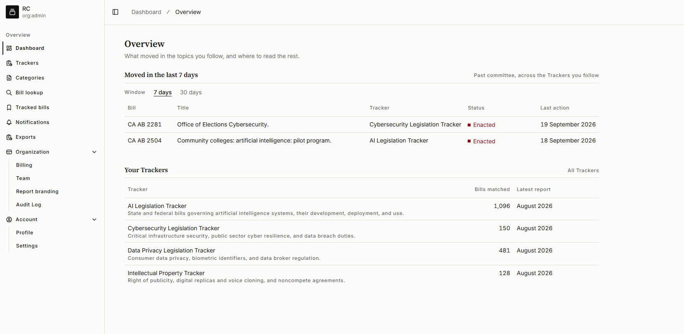
Task: Open Bill lookup in the sidebar
Action: tap(29, 93)
